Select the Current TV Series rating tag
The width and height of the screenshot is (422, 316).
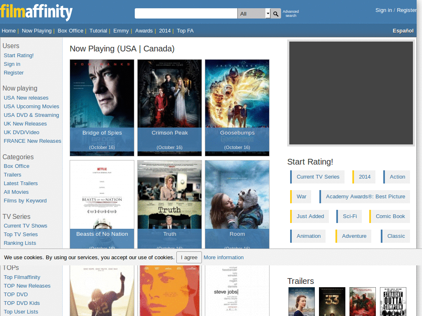(317, 177)
